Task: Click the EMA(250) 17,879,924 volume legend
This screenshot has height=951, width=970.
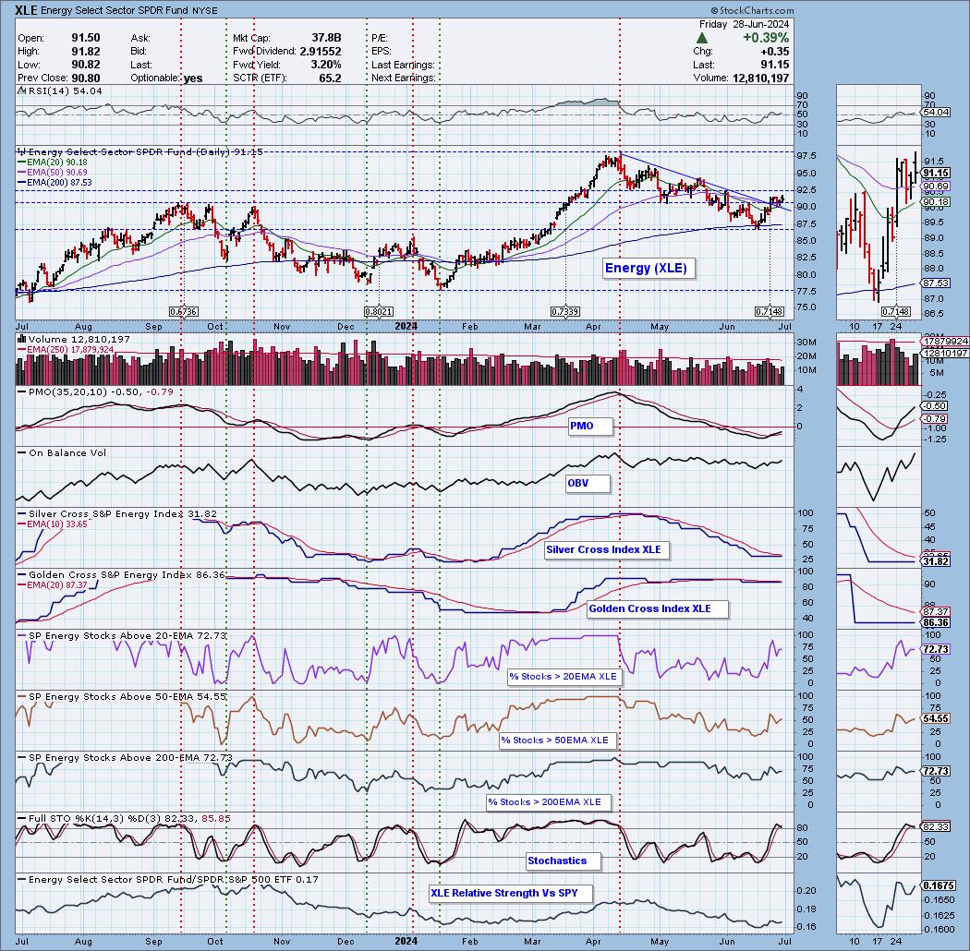Action: point(66,349)
